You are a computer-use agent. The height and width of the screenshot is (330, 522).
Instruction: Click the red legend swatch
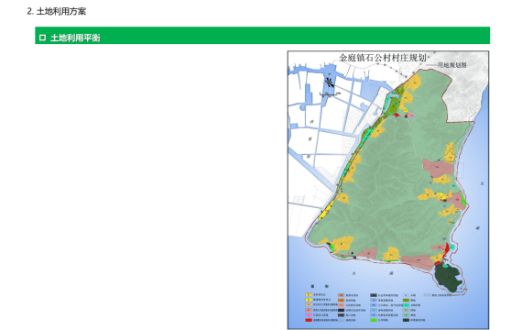309,320
